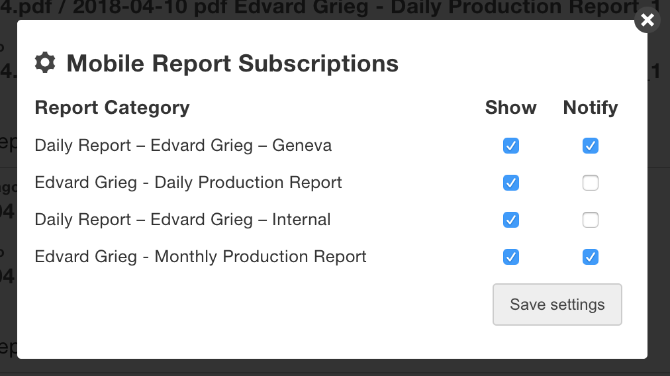Close the Mobile Report Subscriptions dialog
Viewport: 670px width, 376px height.
[x=647, y=20]
